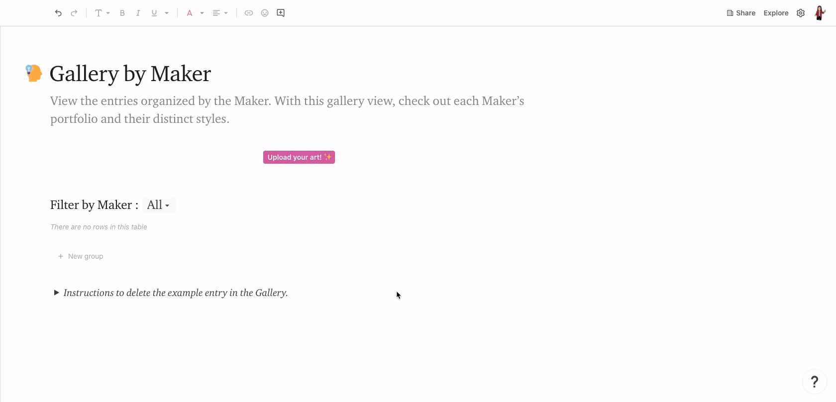Viewport: 836px width, 402px height.
Task: Open document settings gear
Action: pos(801,13)
